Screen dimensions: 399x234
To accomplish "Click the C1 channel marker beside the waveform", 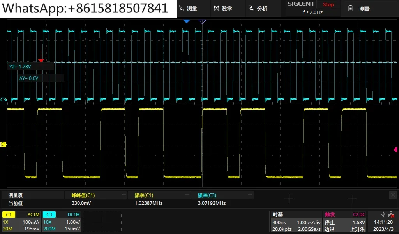I will 3,144.
